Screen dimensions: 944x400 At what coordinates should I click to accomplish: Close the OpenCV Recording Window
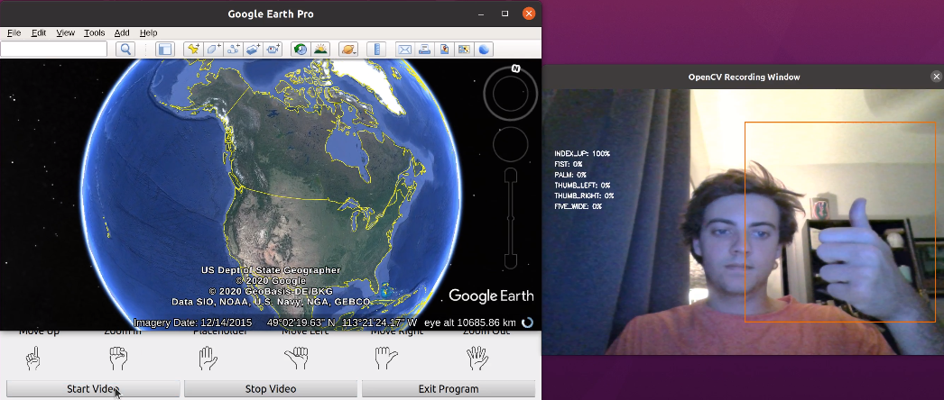point(936,77)
